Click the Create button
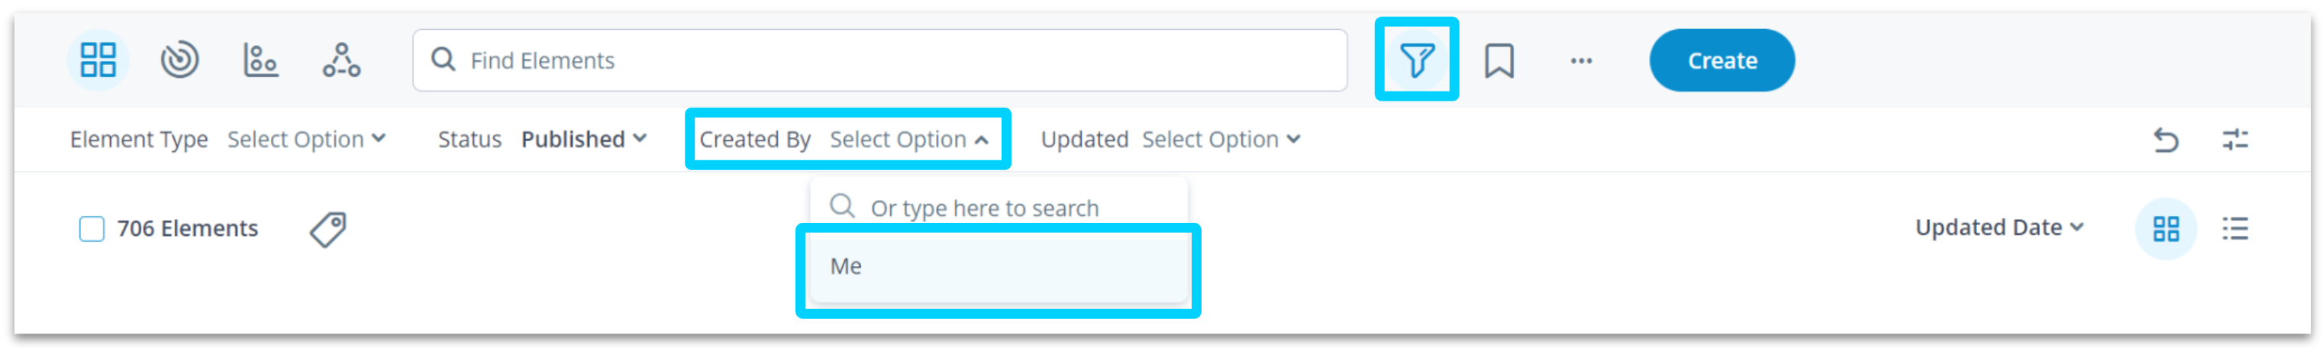The image size is (2323, 348). [x=1721, y=60]
